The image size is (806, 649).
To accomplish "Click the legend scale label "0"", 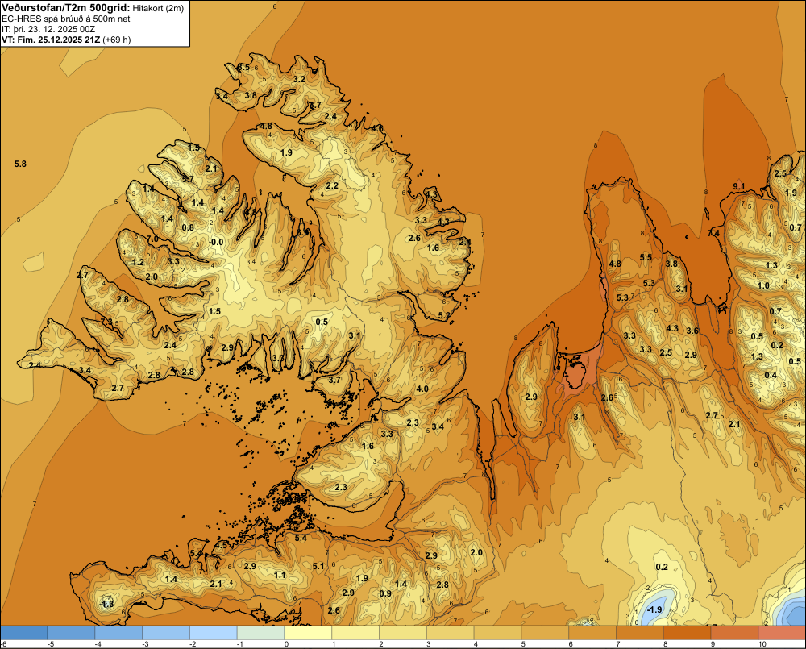I will [286, 644].
